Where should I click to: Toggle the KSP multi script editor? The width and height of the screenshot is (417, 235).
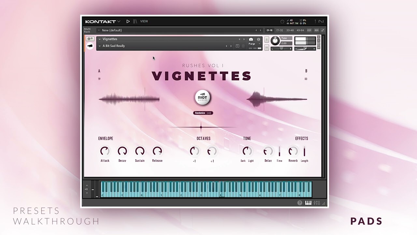309,30
